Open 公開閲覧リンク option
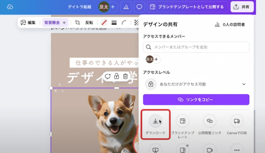Image resolution: width=265 pixels, height=153 pixels. point(210,125)
